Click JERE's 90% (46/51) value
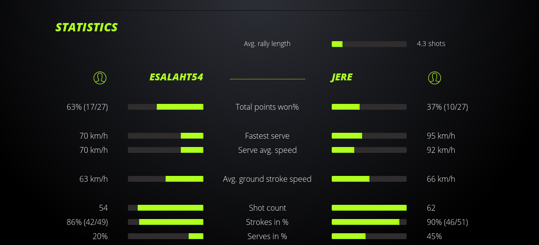This screenshot has height=245, width=539. [x=447, y=222]
